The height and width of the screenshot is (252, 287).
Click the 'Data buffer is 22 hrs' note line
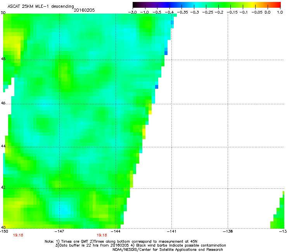pyautogui.click(x=140, y=245)
